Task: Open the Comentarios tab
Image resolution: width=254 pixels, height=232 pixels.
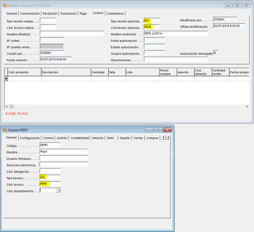Action: pos(115,13)
